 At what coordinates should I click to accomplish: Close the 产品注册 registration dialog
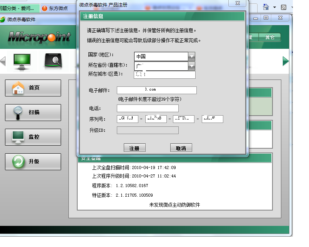238,3
